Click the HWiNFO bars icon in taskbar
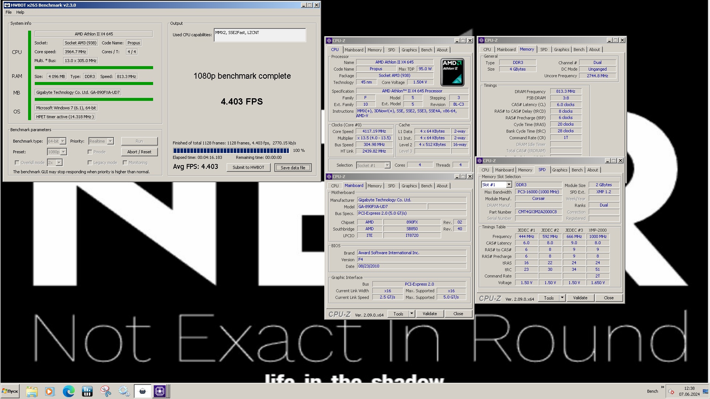710x399 pixels. [x=87, y=391]
